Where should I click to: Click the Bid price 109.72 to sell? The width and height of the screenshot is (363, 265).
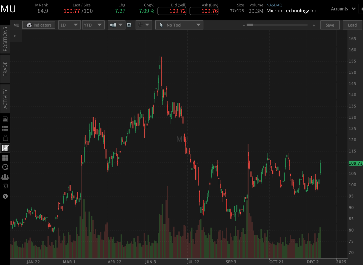tap(172, 11)
